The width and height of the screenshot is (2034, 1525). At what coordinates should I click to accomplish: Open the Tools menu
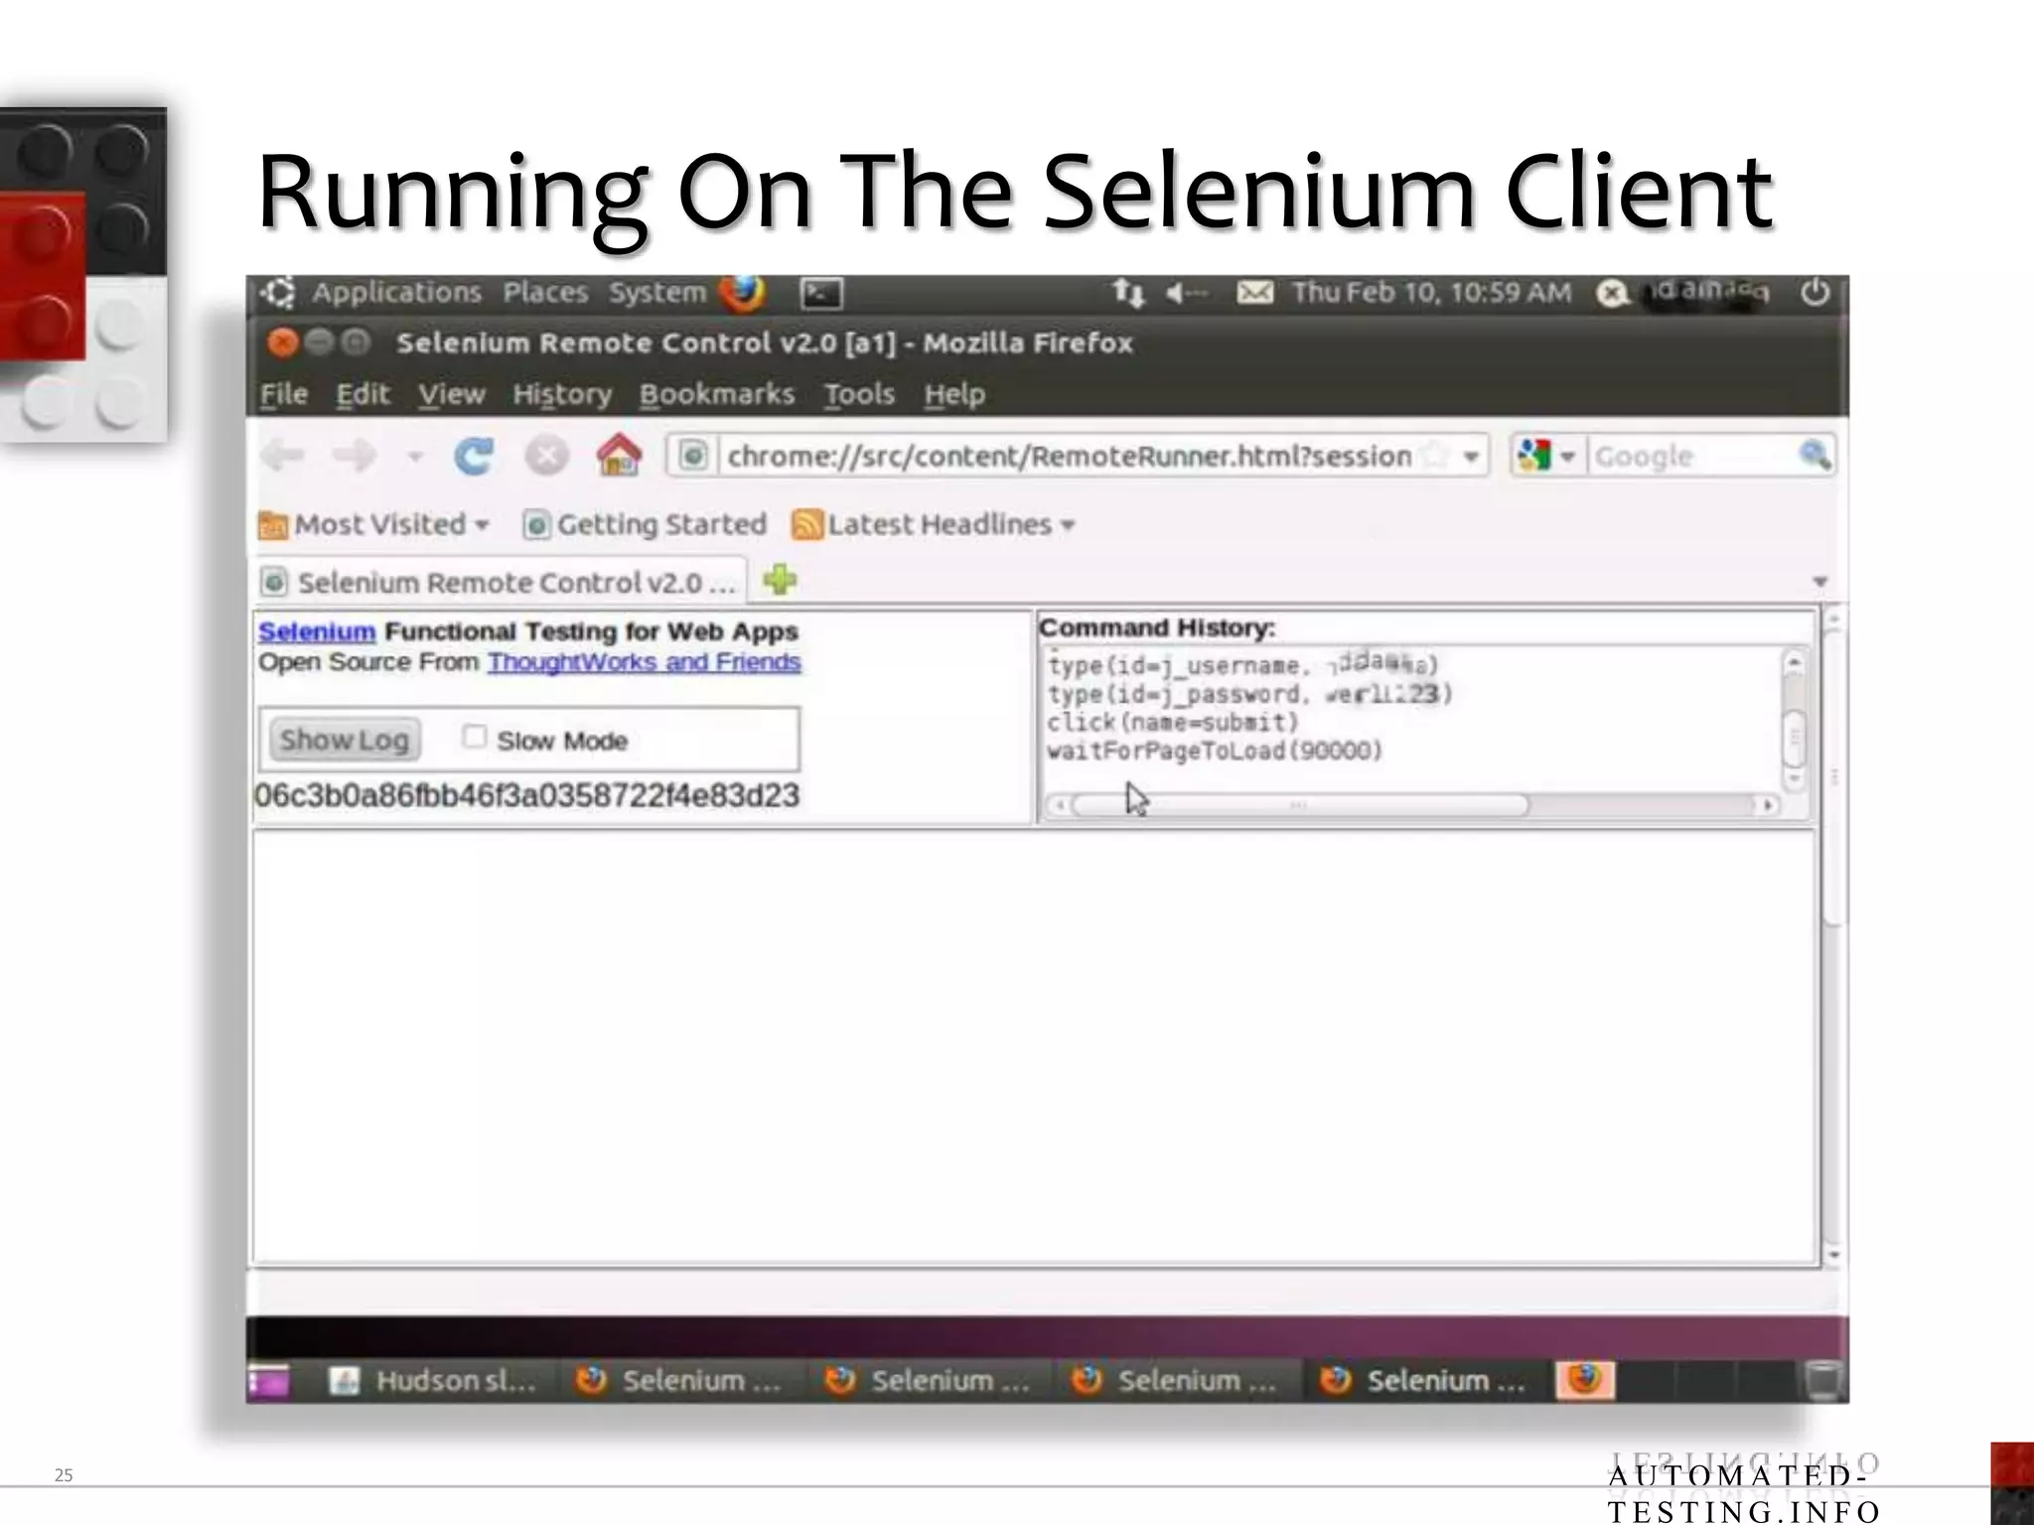click(x=859, y=394)
